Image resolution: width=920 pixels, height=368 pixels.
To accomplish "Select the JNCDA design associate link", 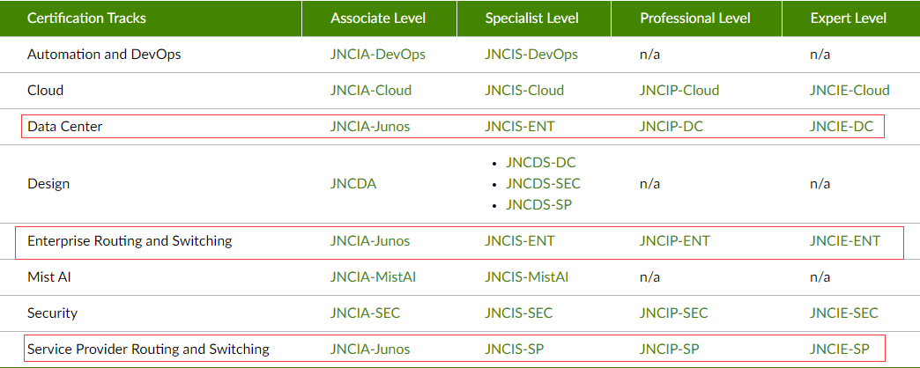I will click(x=353, y=184).
